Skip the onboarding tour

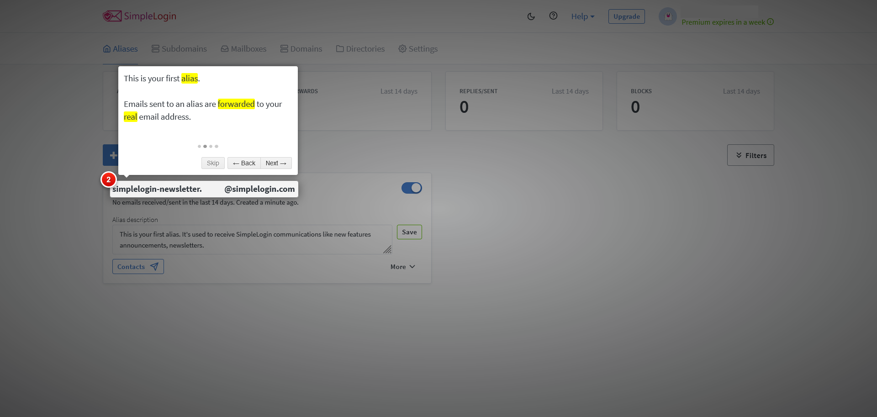(x=213, y=163)
